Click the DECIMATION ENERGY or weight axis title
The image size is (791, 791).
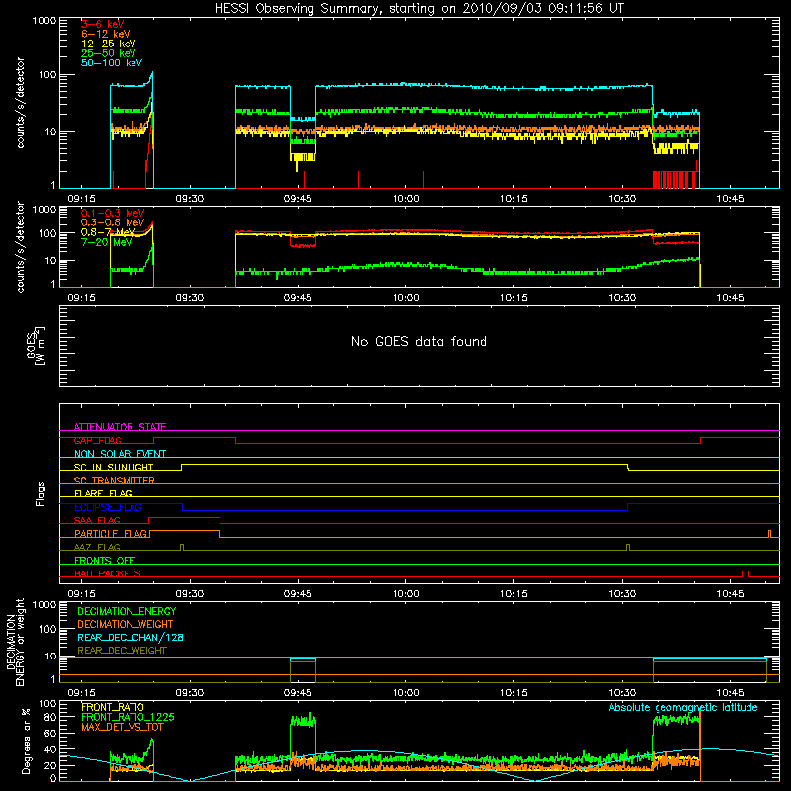[15, 642]
